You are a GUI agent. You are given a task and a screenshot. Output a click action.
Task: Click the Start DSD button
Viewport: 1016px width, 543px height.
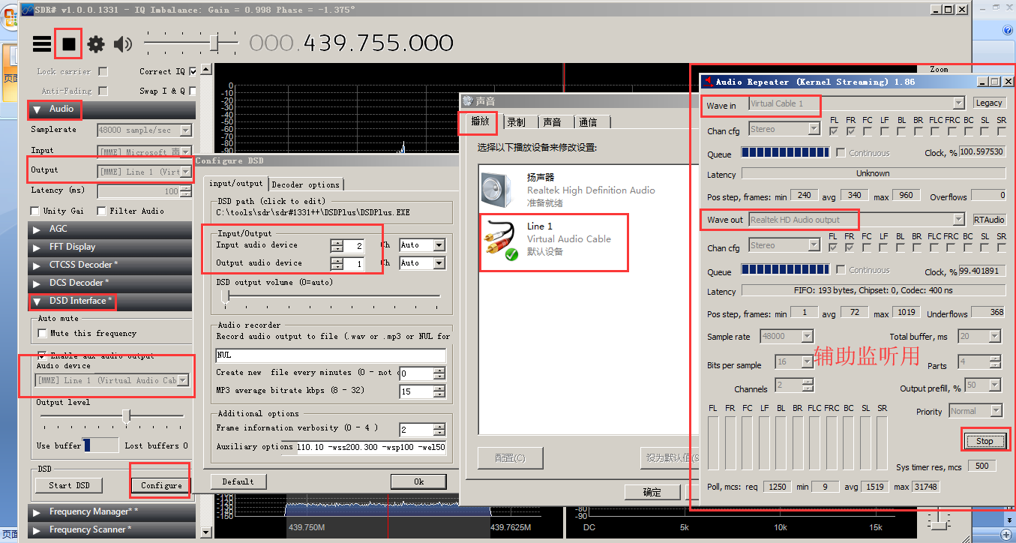coord(69,485)
